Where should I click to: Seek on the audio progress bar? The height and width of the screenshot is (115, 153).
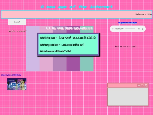click(130, 29)
